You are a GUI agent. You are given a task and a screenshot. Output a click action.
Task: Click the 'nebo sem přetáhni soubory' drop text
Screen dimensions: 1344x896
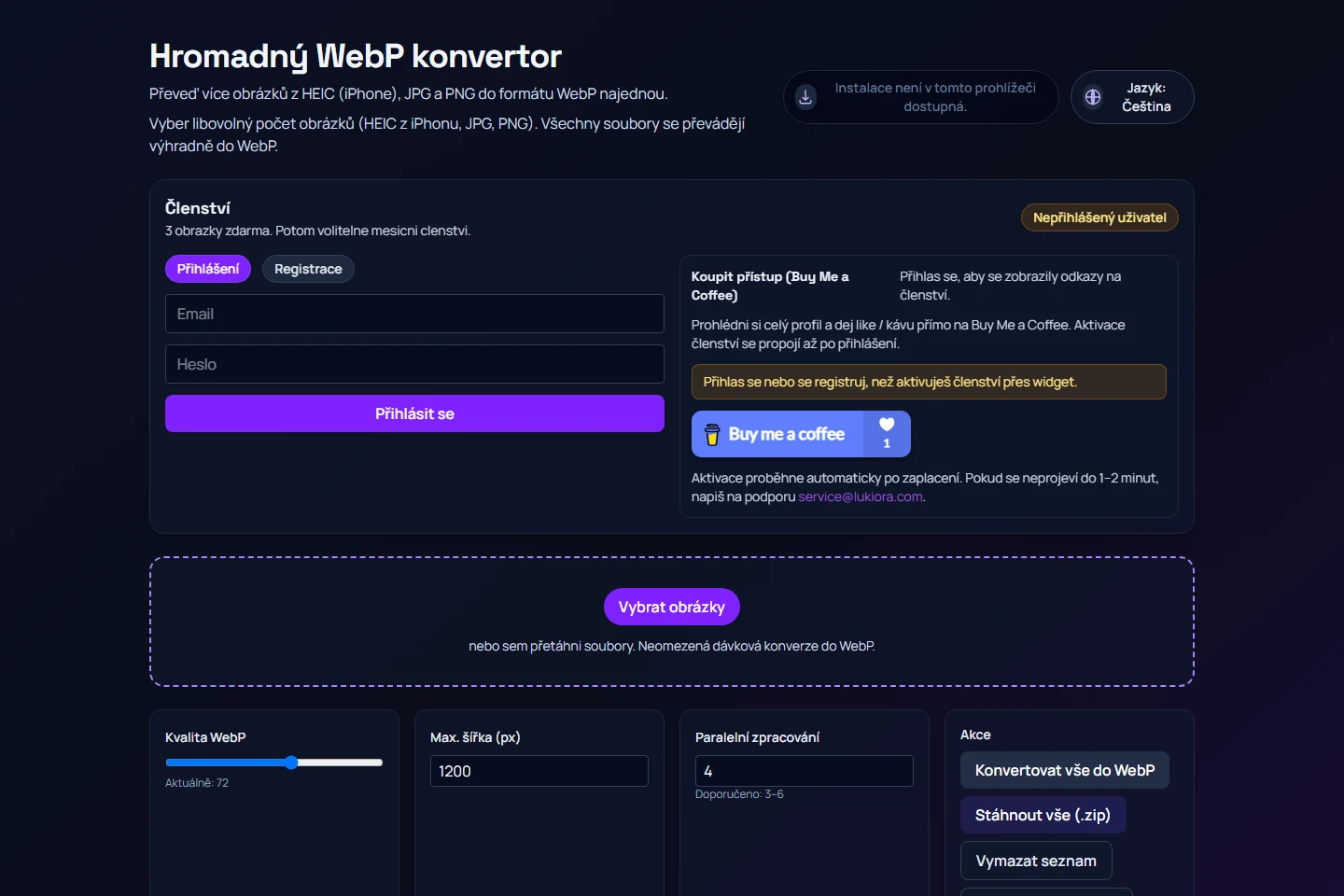coord(672,646)
